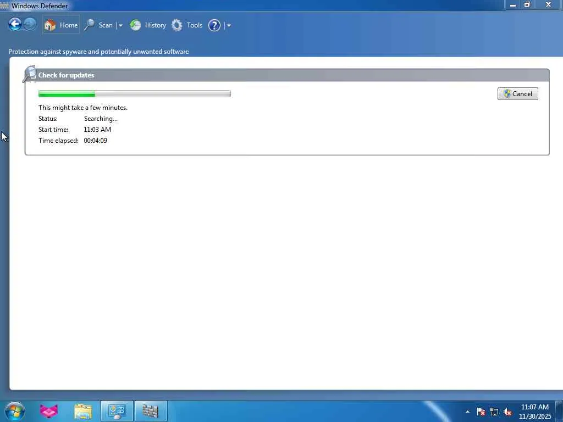Click the greyed forward arrow button
The image size is (563, 422).
tap(30, 24)
